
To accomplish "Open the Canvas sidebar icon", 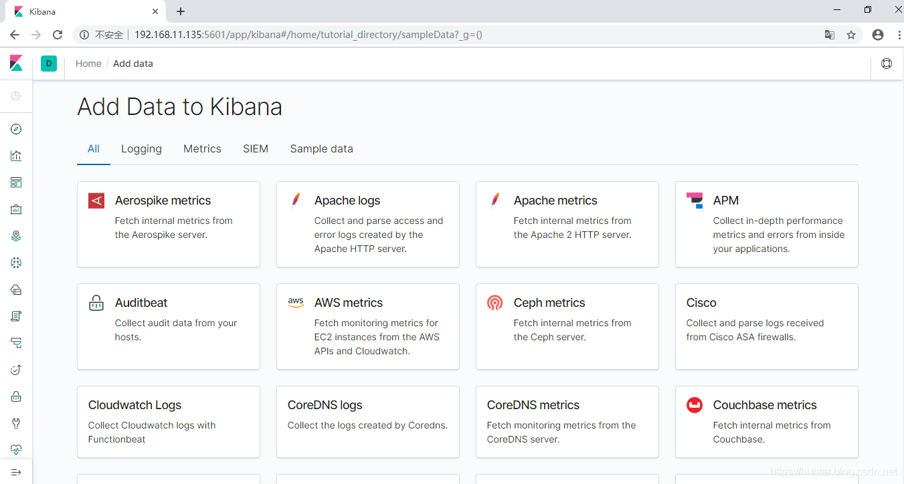I will 16,209.
